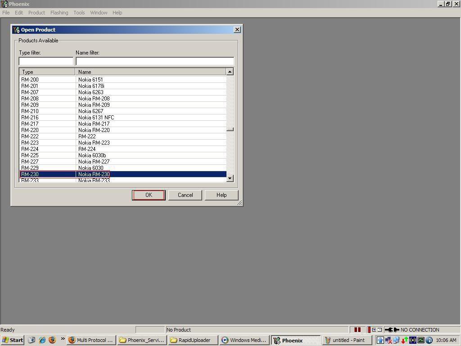Viewport: 461px width, 346px height.
Task: Select the RM-208 product row
Action: click(x=123, y=99)
